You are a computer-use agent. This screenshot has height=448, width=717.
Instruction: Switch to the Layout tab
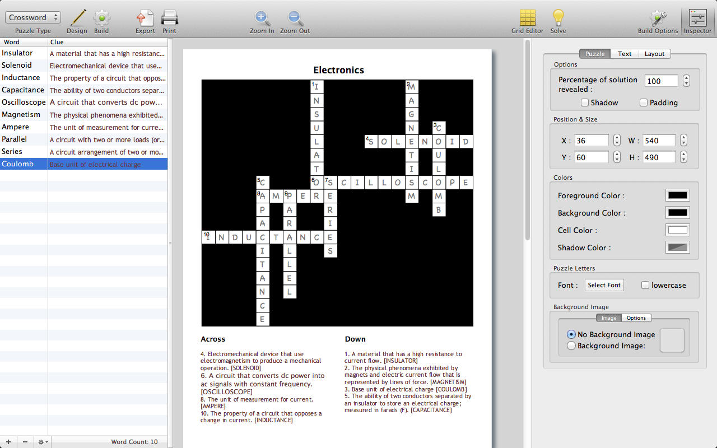tap(654, 54)
